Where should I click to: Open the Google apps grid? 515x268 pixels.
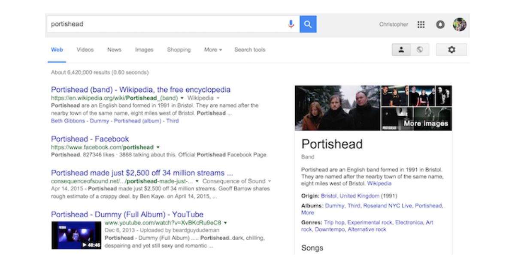pos(421,25)
